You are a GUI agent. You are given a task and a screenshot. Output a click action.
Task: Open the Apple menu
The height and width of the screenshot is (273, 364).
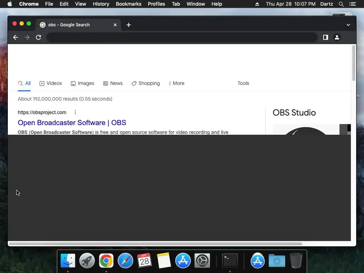click(10, 4)
